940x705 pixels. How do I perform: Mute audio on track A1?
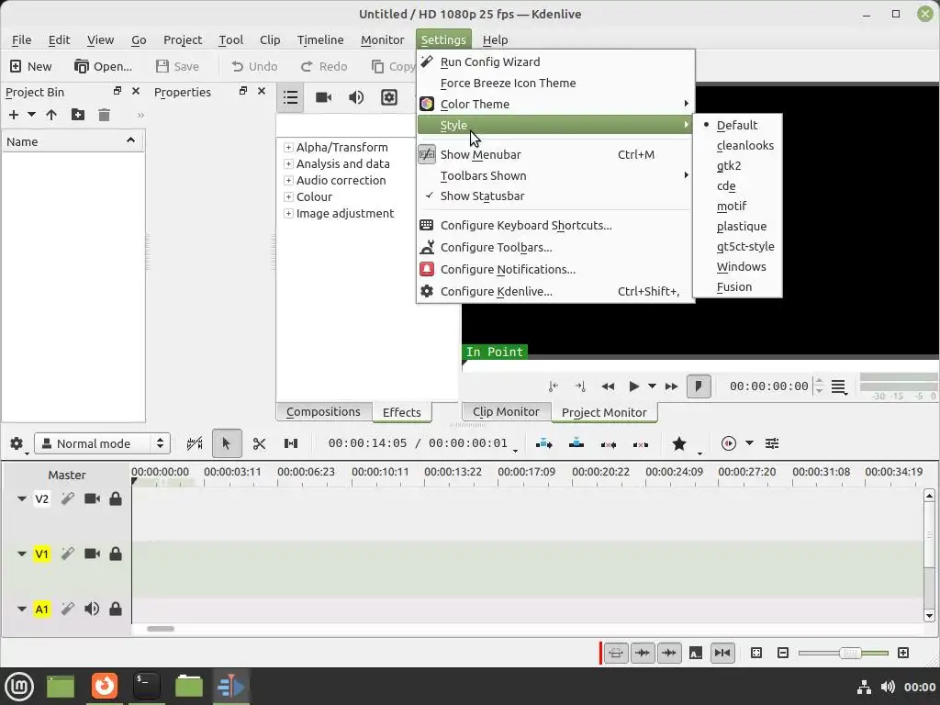coord(92,610)
